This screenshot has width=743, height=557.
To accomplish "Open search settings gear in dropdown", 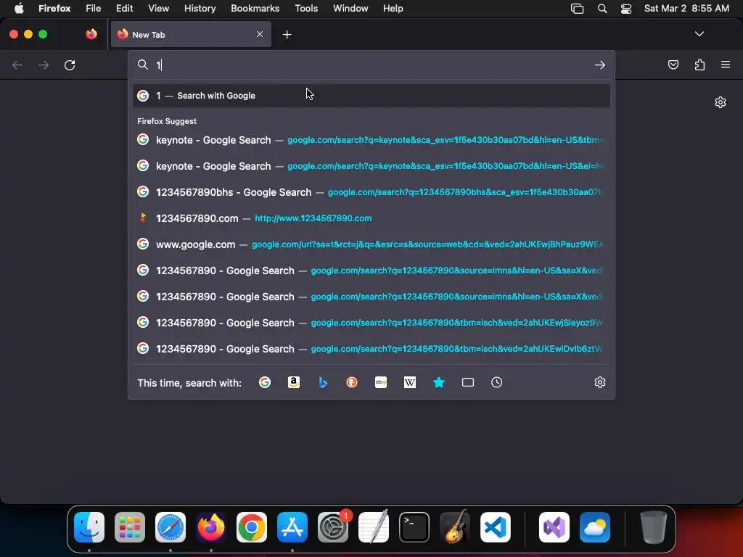I will (600, 382).
